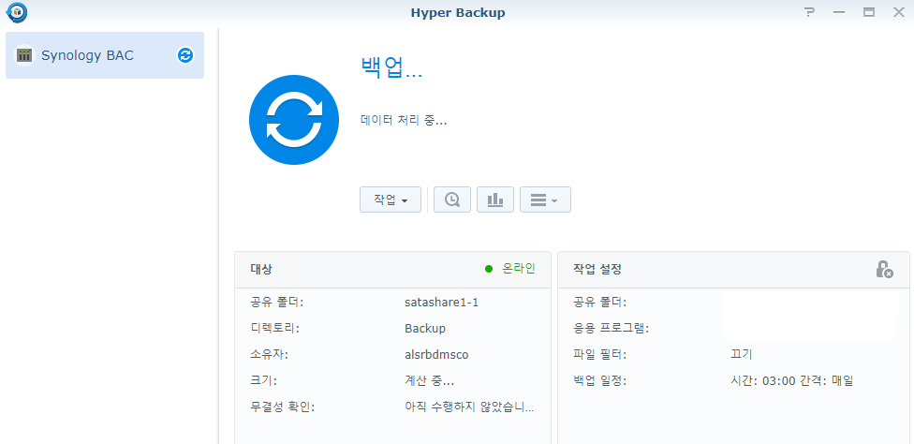Show backup statistics bar chart

pos(495,200)
